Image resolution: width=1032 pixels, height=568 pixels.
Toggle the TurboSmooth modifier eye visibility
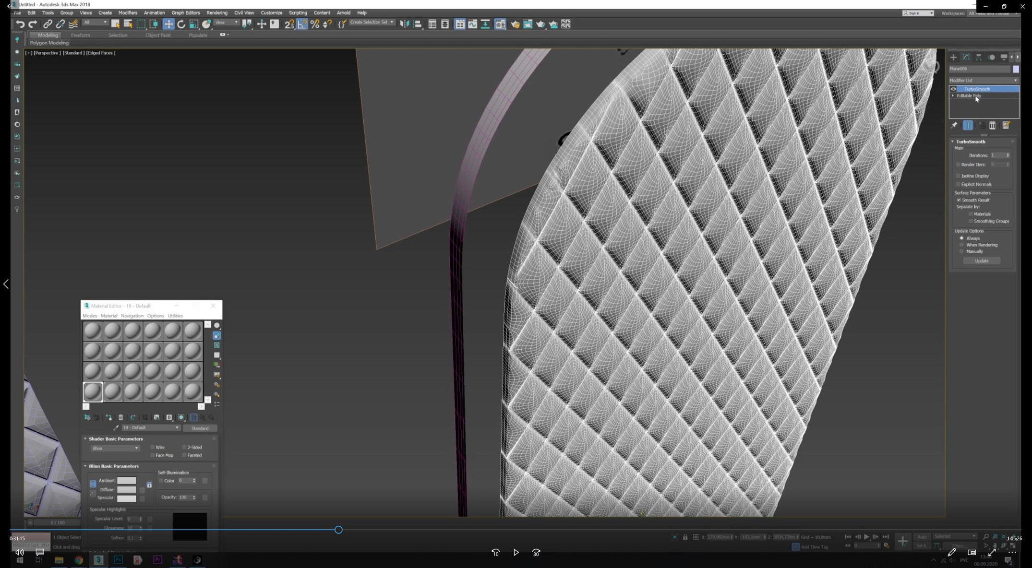click(953, 89)
